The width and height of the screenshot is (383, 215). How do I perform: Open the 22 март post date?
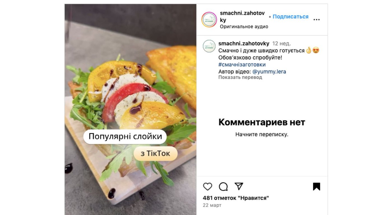(x=212, y=205)
